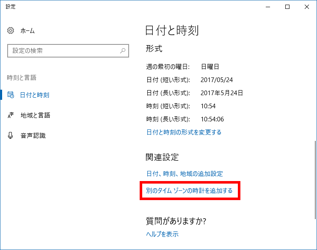Open 日付、時刻、地域の追加設定 link
Screen dimensions: 317x250
(185, 173)
